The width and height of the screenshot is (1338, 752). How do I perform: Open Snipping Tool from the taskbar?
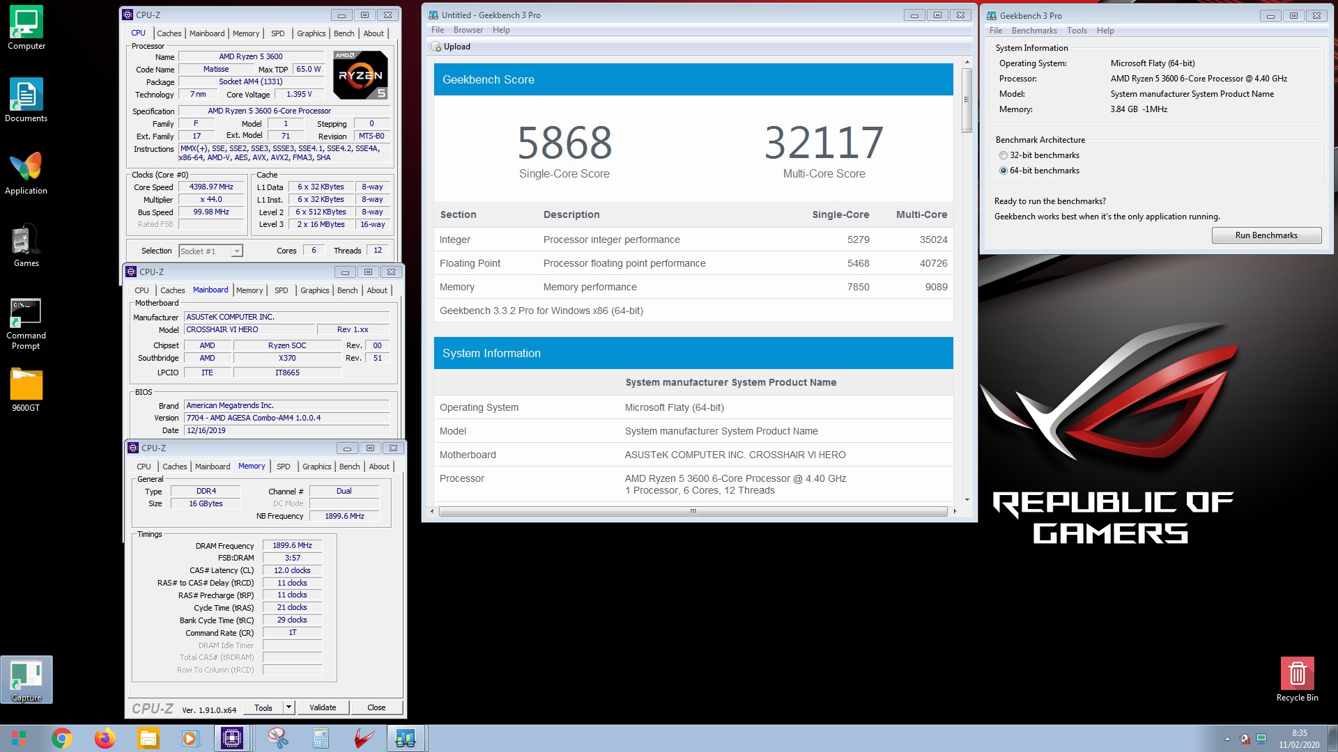277,738
